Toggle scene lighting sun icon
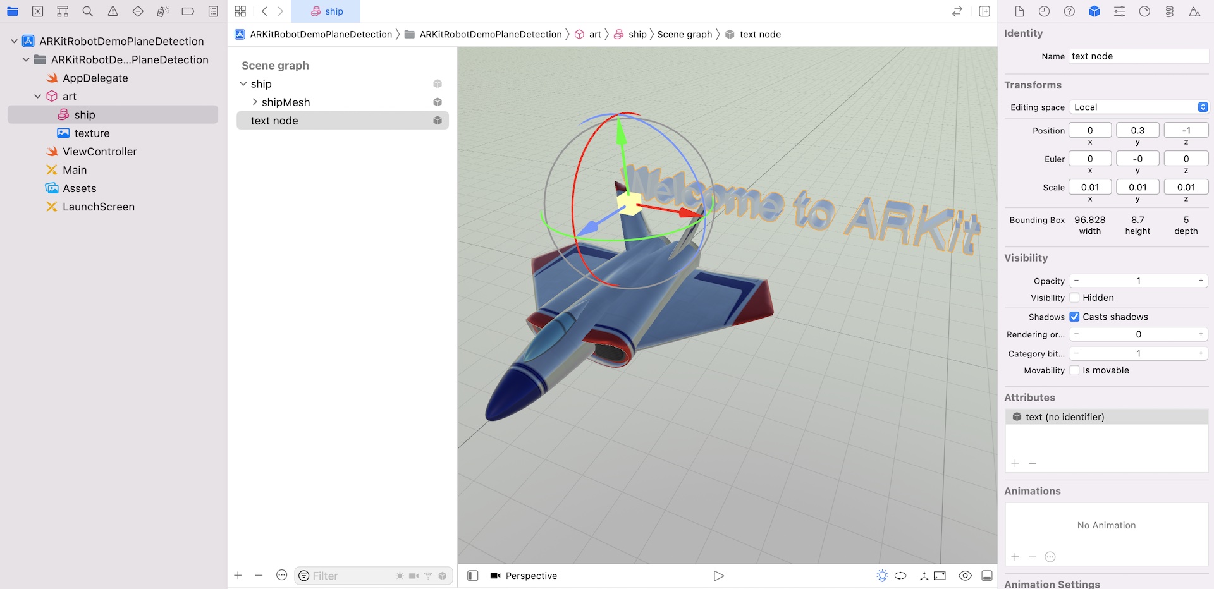The image size is (1214, 589). (x=882, y=576)
